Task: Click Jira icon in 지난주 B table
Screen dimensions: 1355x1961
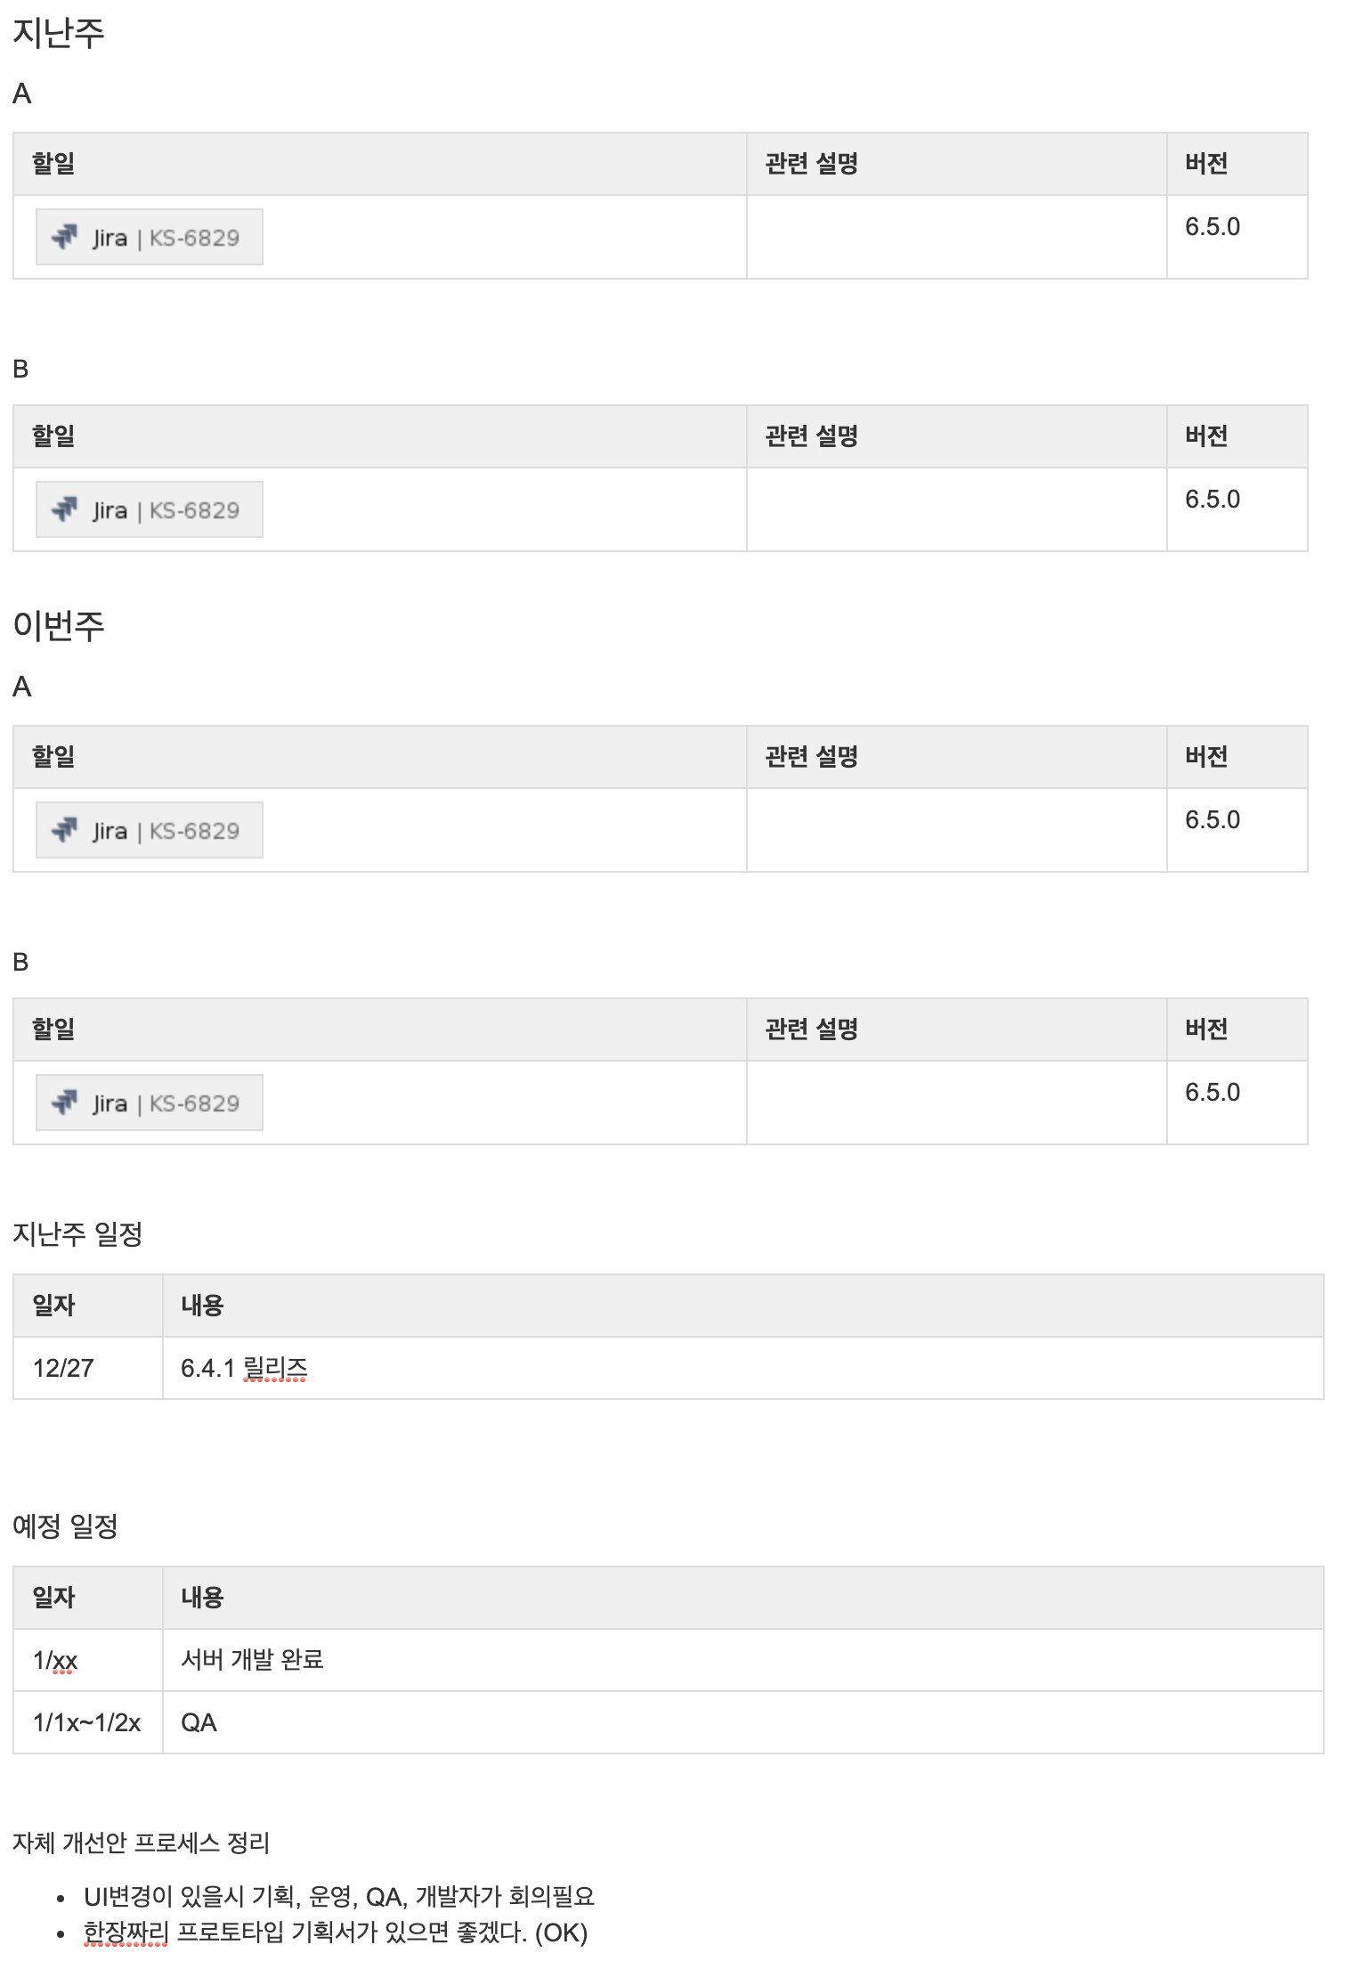Action: coord(65,509)
